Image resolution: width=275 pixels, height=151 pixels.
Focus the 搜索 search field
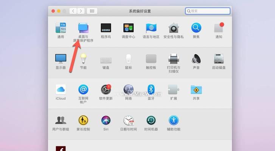pos(208,11)
